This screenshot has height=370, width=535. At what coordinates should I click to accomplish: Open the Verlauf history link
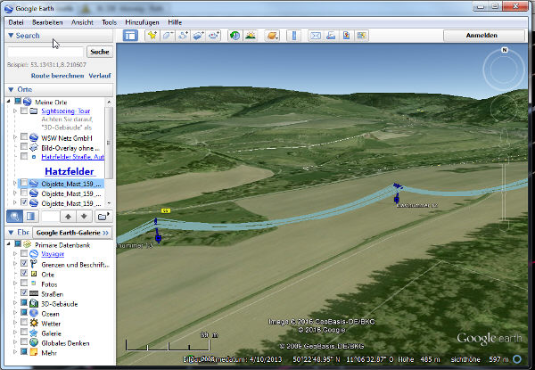point(100,76)
